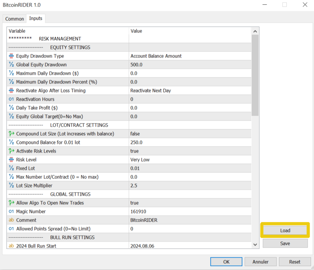This screenshot has width=314, height=270.
Task: Click the icon beside Lot Size Multiplier
Action: tap(11, 185)
